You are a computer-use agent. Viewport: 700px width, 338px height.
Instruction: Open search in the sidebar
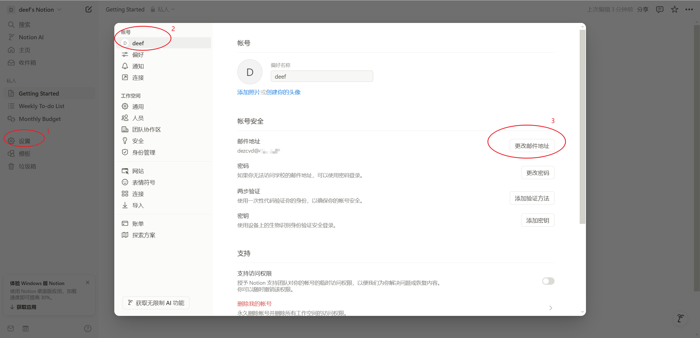pyautogui.click(x=49, y=25)
